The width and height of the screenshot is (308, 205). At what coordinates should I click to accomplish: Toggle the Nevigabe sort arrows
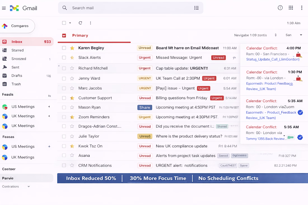pos(276,35)
